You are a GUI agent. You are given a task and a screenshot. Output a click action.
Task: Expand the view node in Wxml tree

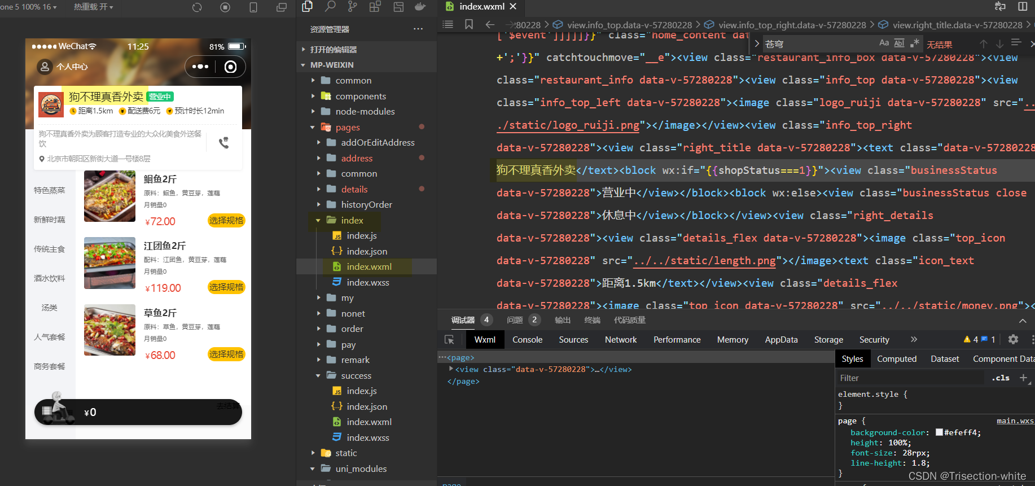451,369
